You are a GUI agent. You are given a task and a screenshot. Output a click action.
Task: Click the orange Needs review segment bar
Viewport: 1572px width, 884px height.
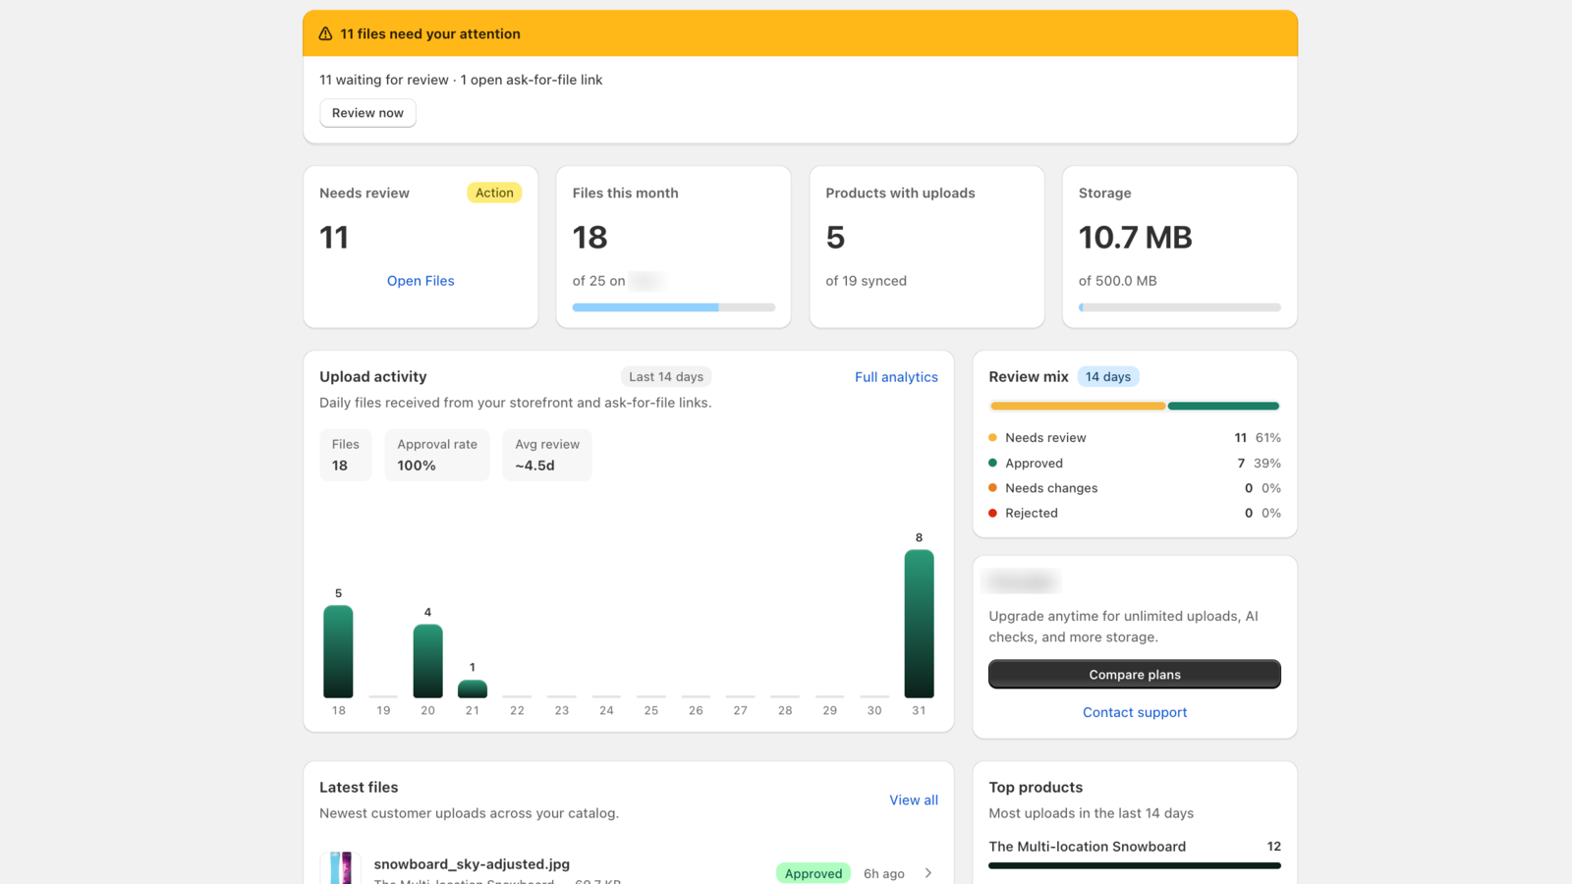click(1078, 406)
